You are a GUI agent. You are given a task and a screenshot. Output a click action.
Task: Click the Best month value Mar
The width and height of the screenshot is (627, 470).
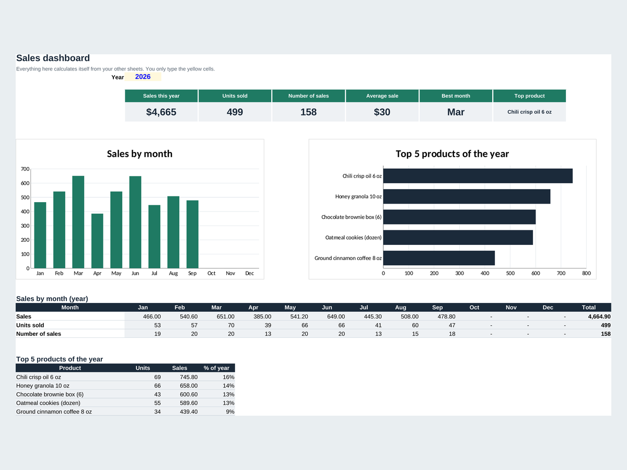456,112
